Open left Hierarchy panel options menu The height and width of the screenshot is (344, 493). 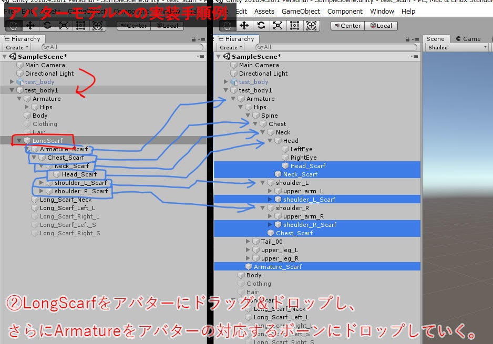pyautogui.click(x=202, y=39)
